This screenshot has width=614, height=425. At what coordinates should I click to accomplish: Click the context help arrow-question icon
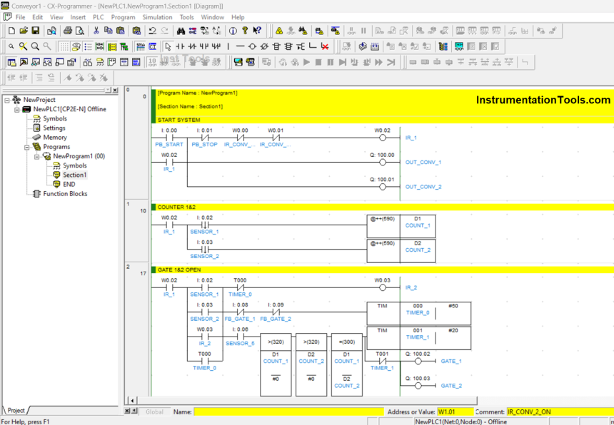[257, 31]
